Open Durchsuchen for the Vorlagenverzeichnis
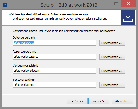138x109 pixels. pos(112,71)
